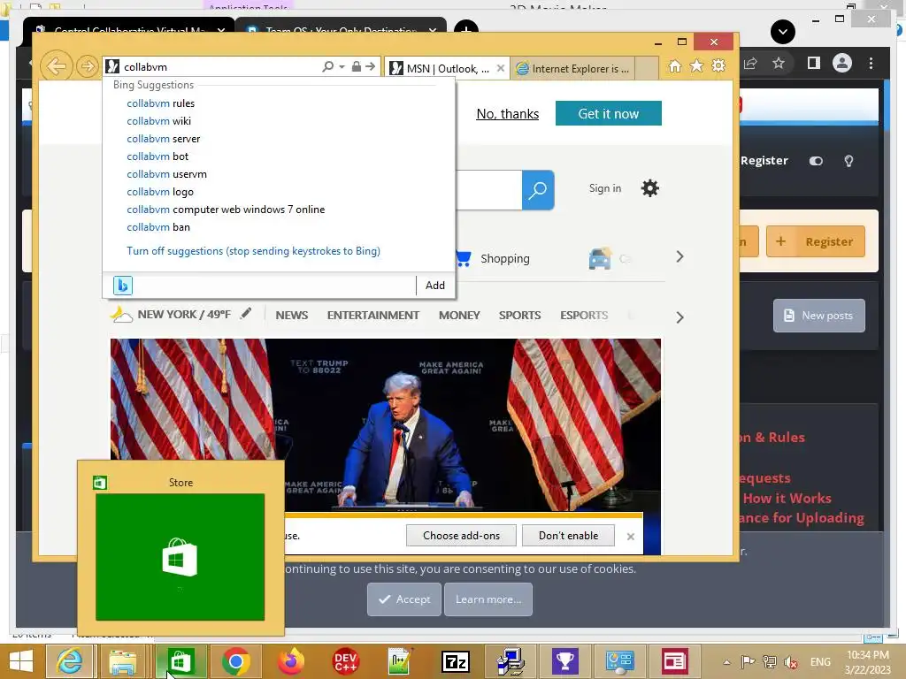
Task: Open the Favorites star in Internet Explorer
Action: [x=697, y=66]
